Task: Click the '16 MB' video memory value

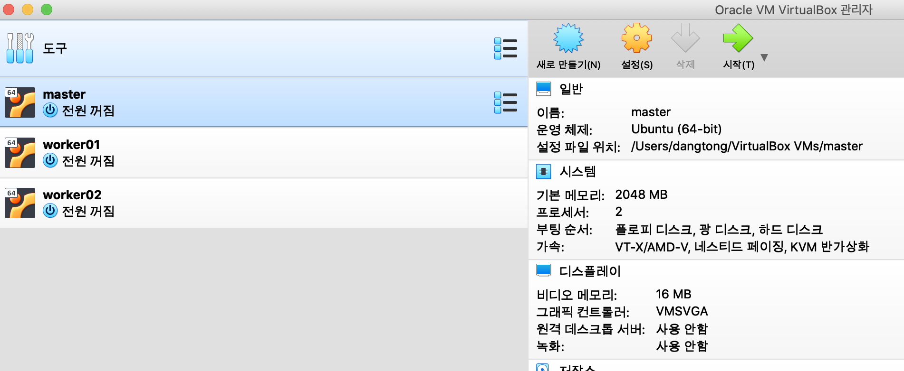Action: pos(673,294)
